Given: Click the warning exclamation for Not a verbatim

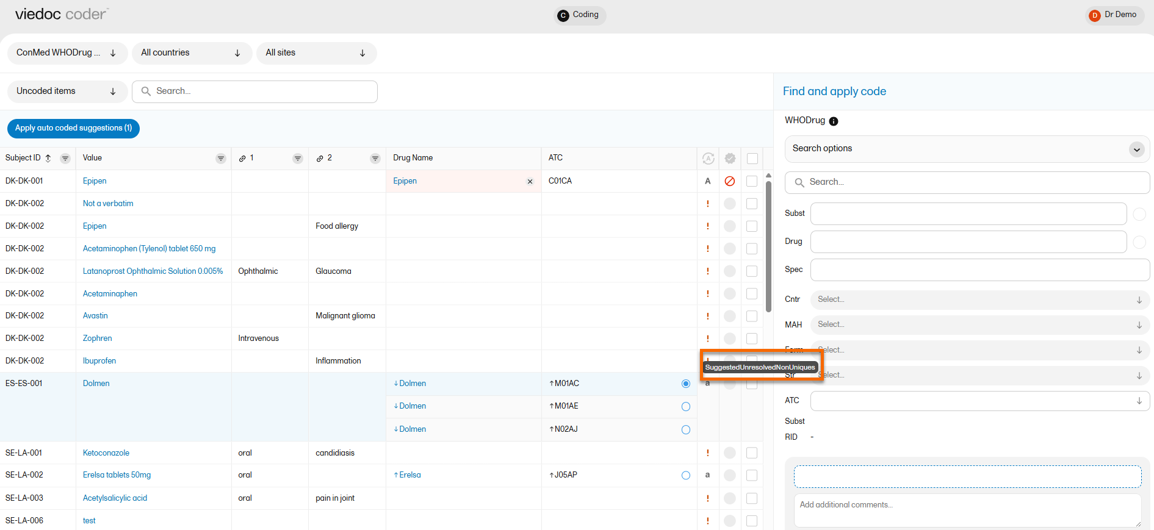Looking at the screenshot, I should 708,204.
